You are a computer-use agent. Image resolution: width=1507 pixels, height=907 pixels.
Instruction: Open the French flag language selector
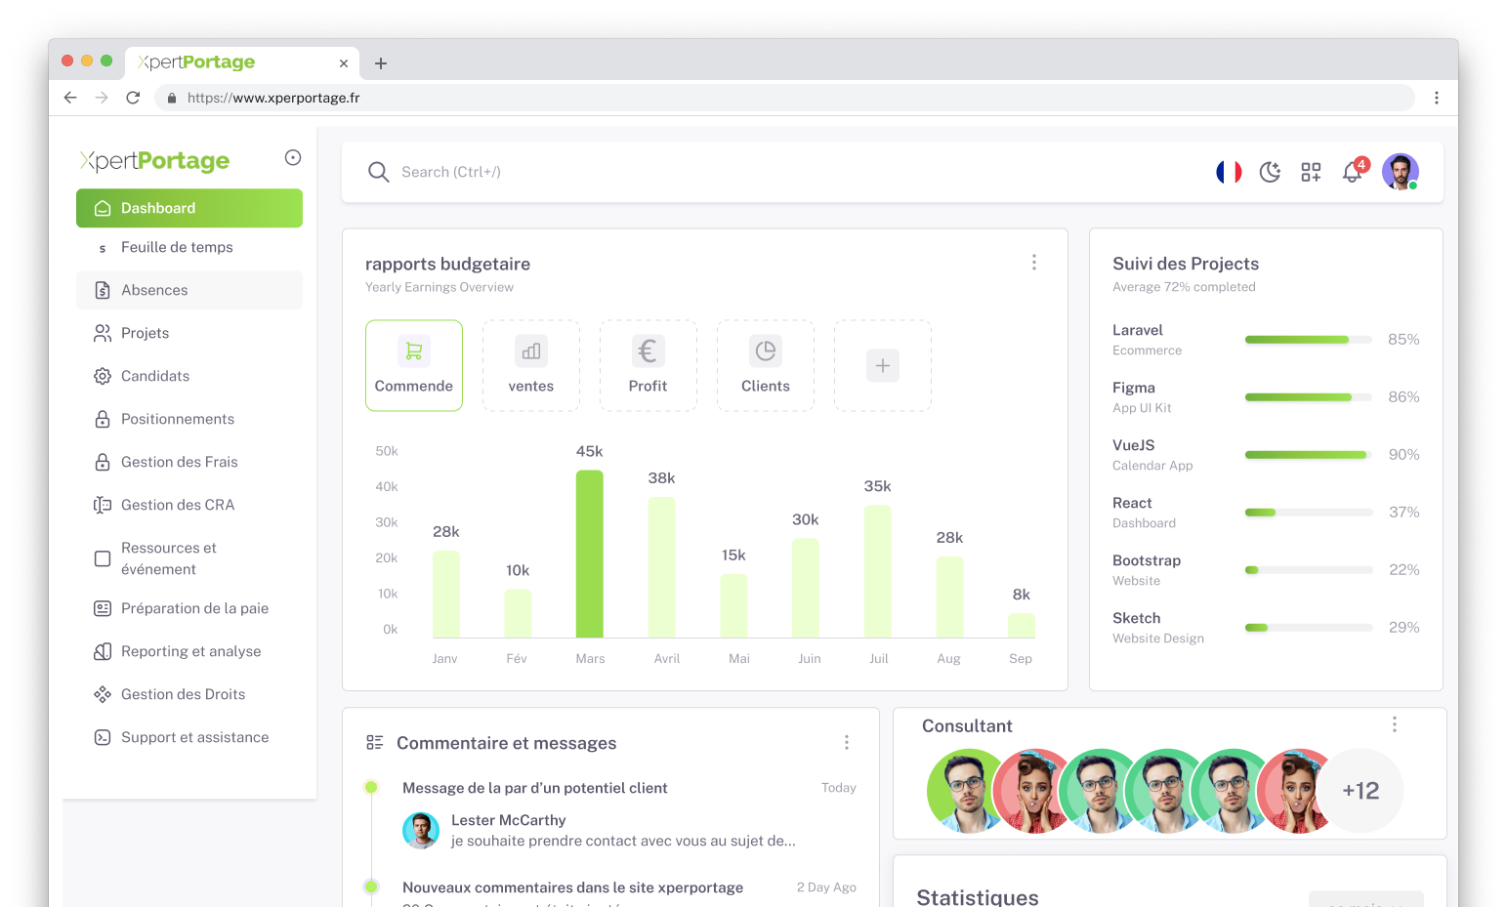coord(1229,172)
